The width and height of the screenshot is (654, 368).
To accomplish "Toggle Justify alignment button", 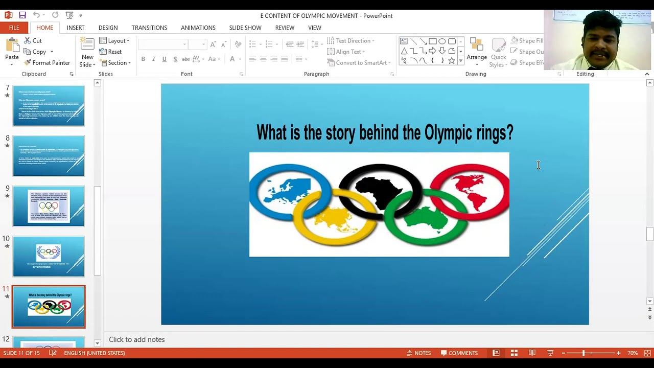I will (285, 59).
